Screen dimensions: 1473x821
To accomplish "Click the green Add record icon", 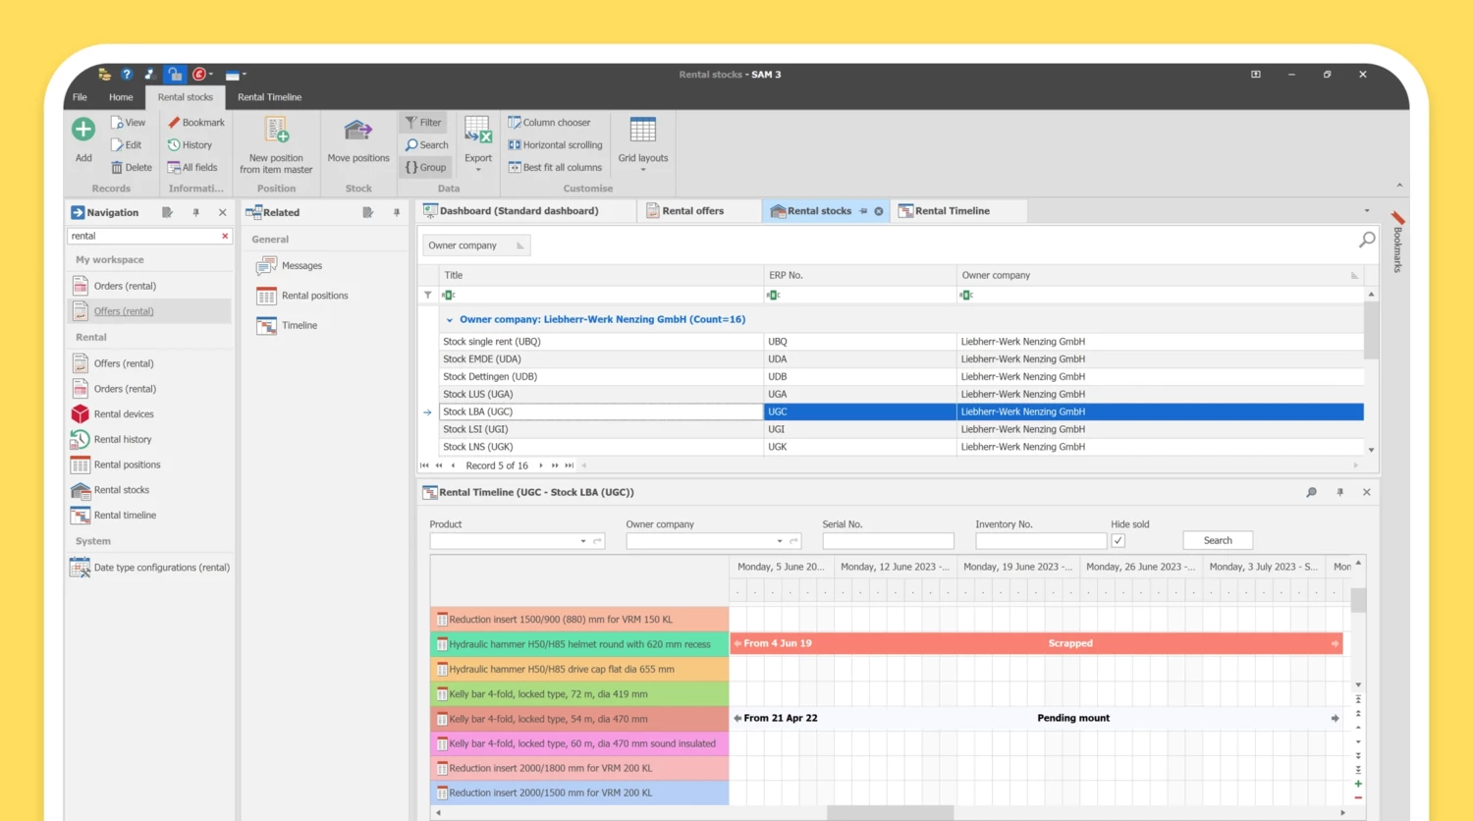I will [83, 130].
